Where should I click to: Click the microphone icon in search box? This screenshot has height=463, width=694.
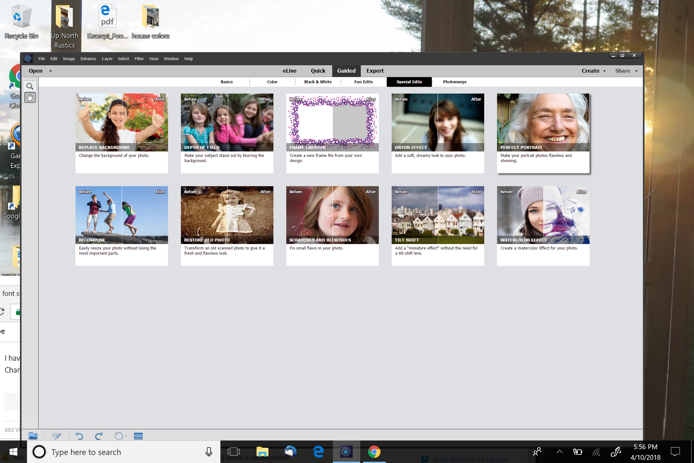(x=209, y=452)
